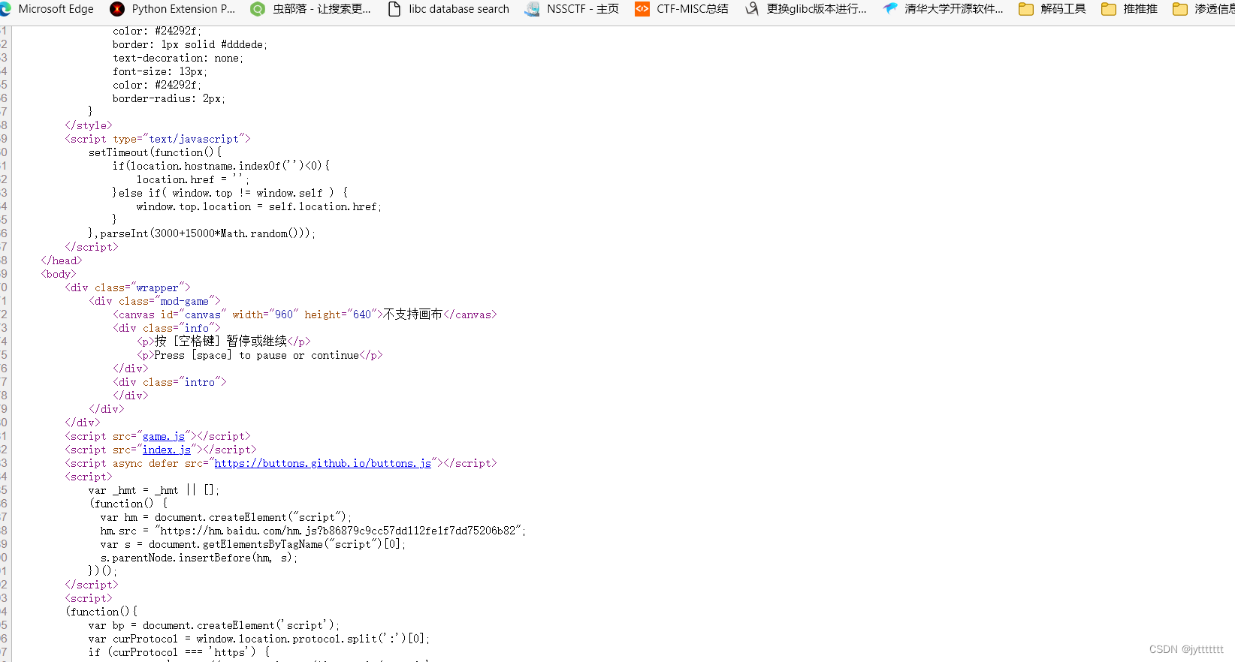Click the 'script type="text/javascript"' line
Viewport: 1235px width, 662px height.
click(x=158, y=139)
